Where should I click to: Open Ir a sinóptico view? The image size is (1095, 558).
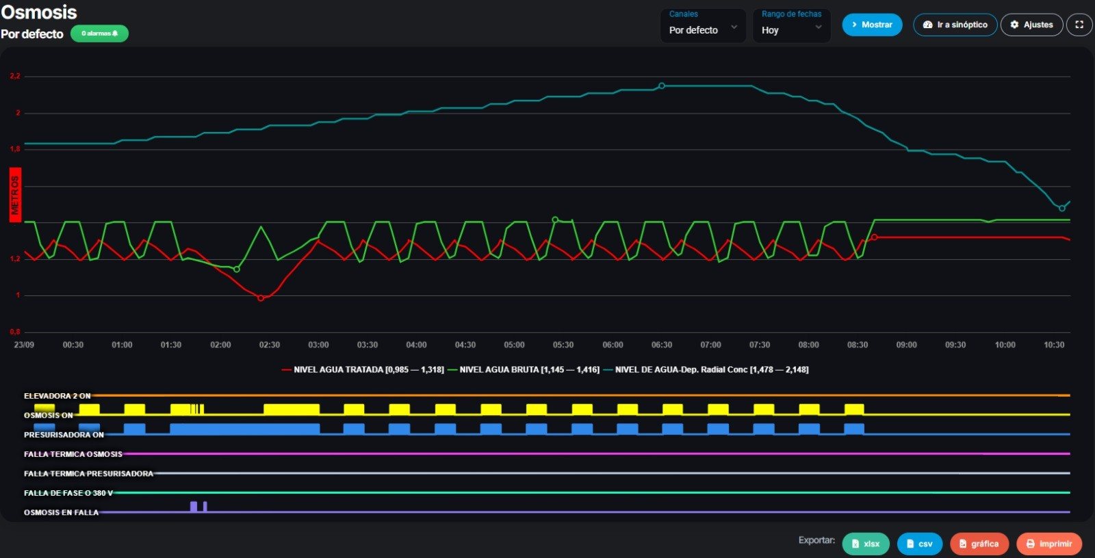[x=955, y=25]
